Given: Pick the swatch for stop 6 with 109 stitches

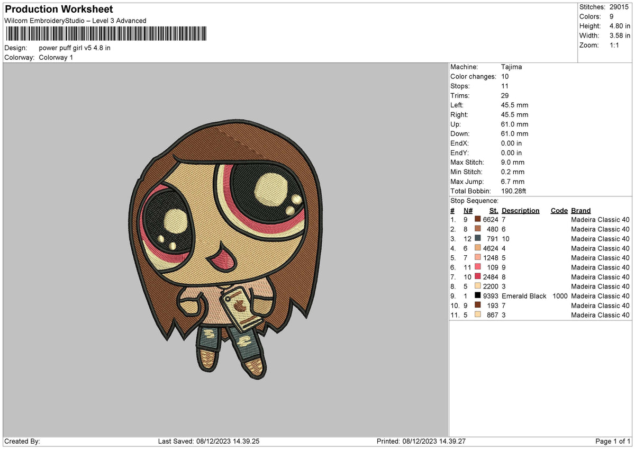Looking at the screenshot, I should 477,267.
